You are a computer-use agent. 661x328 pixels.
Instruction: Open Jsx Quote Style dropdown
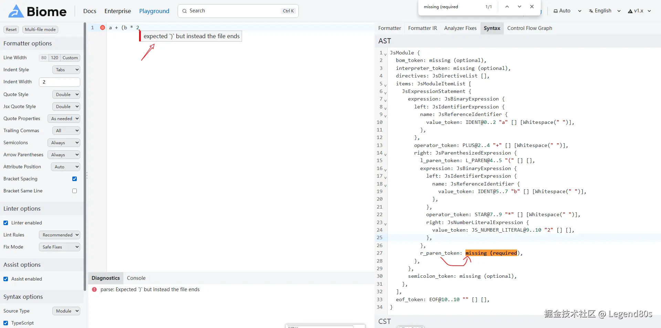(x=66, y=107)
